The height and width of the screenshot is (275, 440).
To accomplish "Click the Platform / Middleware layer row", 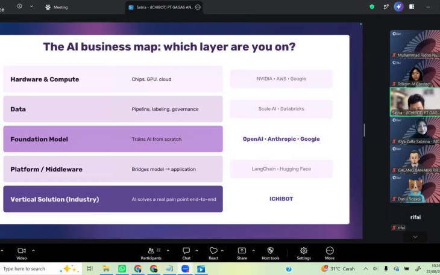I will (113, 169).
